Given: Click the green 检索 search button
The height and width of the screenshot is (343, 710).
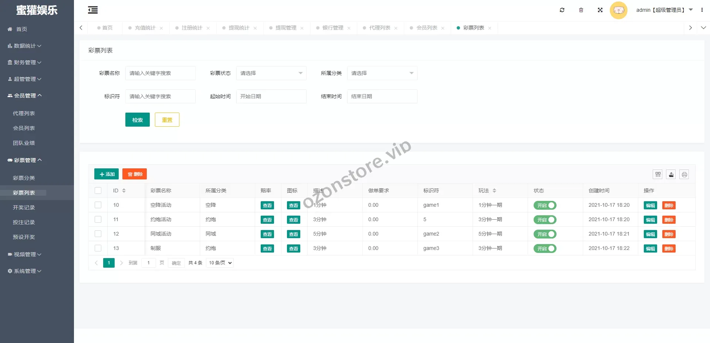Looking at the screenshot, I should pos(137,120).
